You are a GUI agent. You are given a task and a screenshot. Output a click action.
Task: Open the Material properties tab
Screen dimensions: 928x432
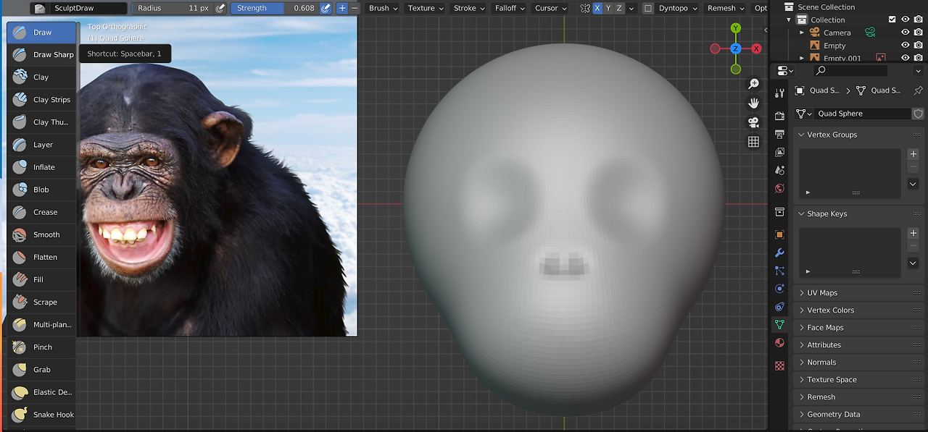779,343
